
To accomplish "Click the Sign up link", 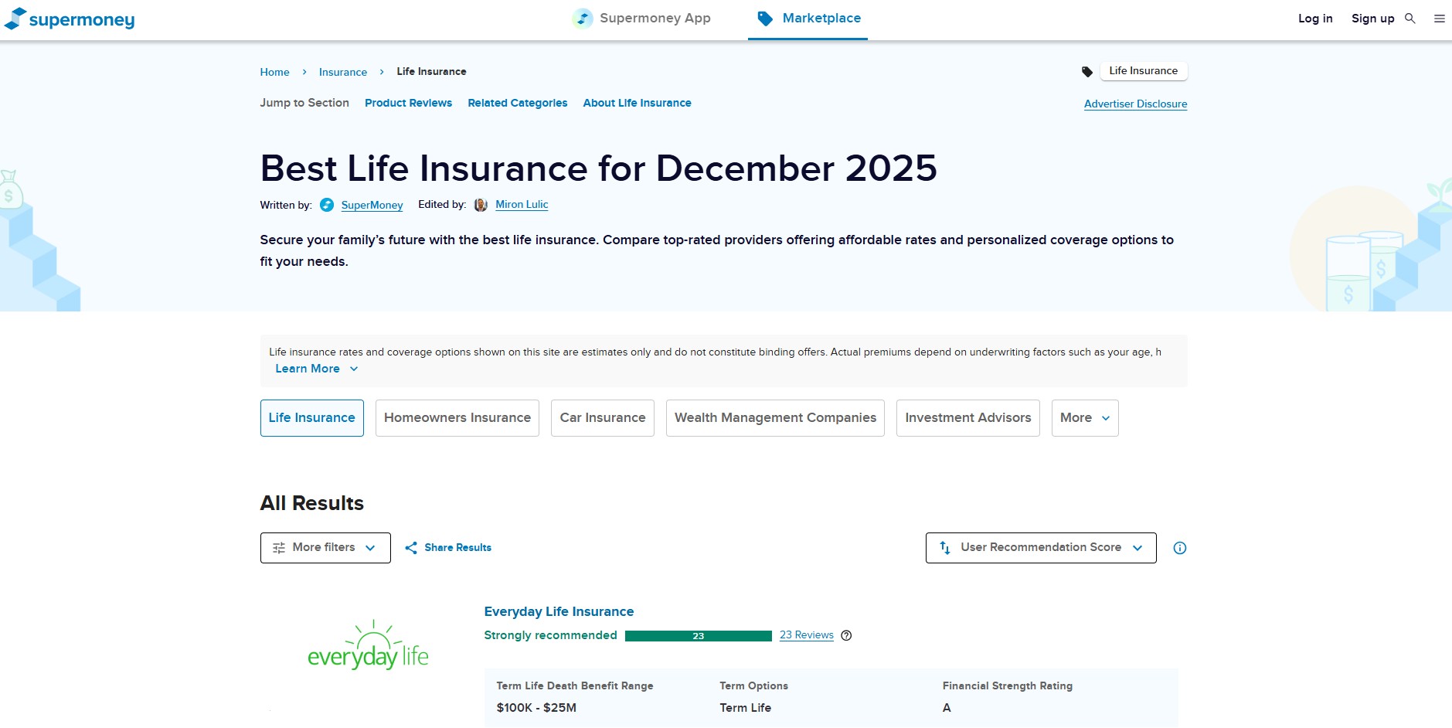I will pos(1372,19).
